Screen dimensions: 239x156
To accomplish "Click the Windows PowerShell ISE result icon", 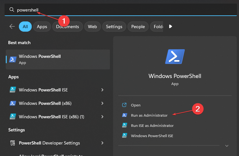I will point(12,90).
